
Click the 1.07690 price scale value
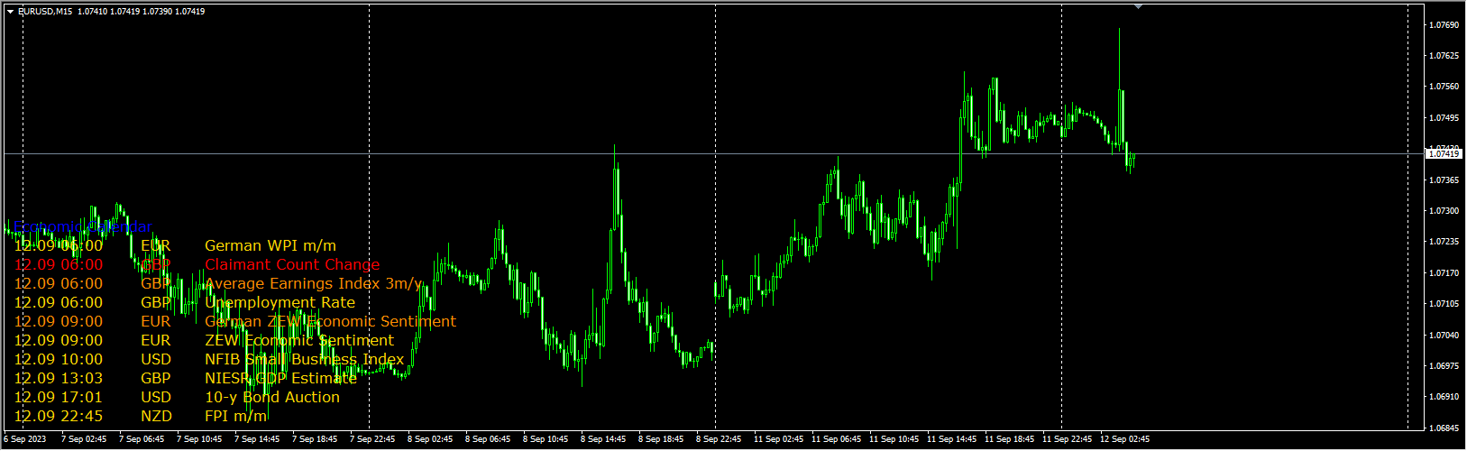click(x=1444, y=24)
